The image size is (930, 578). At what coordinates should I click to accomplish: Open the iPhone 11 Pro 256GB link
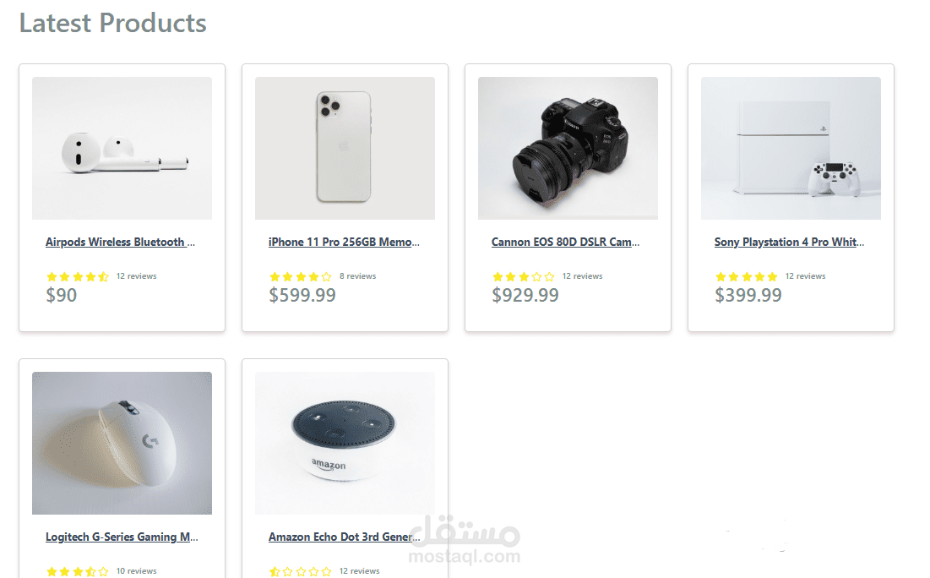[344, 243]
